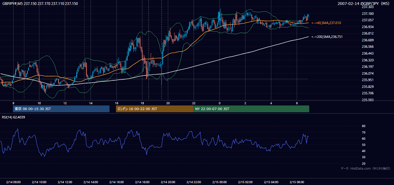Click hour label 12 under price chart
Image resolution: width=394 pixels, height=185 pixels.
click(65, 103)
